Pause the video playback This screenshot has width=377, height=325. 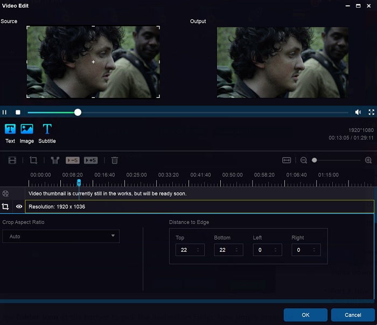click(4, 112)
